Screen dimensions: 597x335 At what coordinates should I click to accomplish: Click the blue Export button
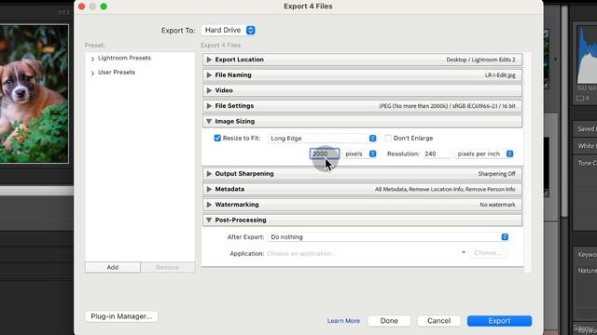coord(499,321)
